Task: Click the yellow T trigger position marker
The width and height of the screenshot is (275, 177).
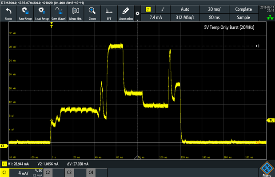Action: (52, 25)
